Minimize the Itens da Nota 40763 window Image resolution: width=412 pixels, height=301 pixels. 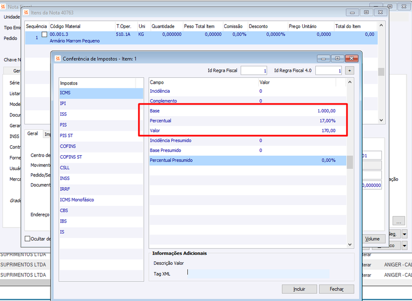coord(352,12)
